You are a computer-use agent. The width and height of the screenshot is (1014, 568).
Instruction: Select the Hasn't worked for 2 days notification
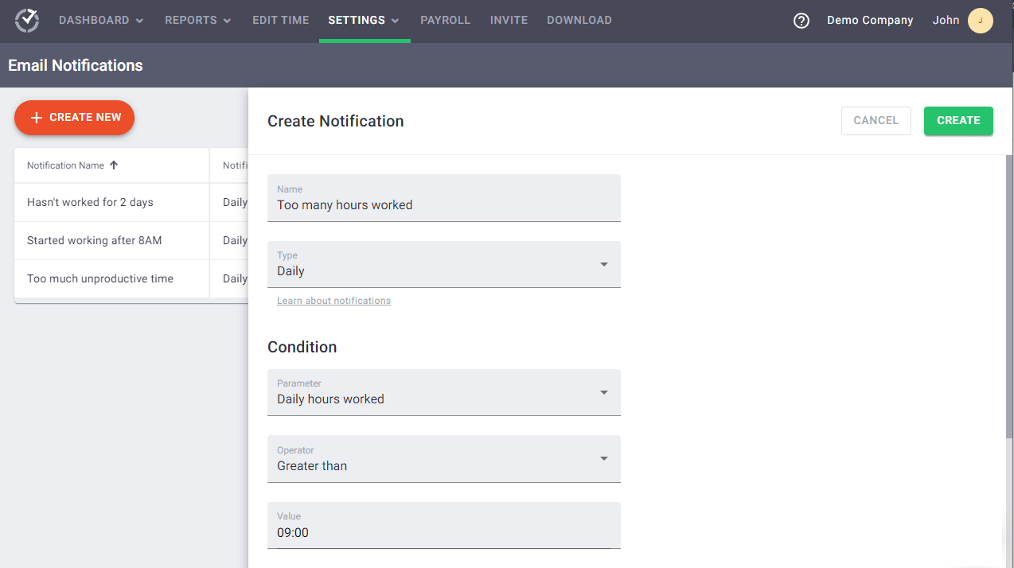tap(89, 202)
